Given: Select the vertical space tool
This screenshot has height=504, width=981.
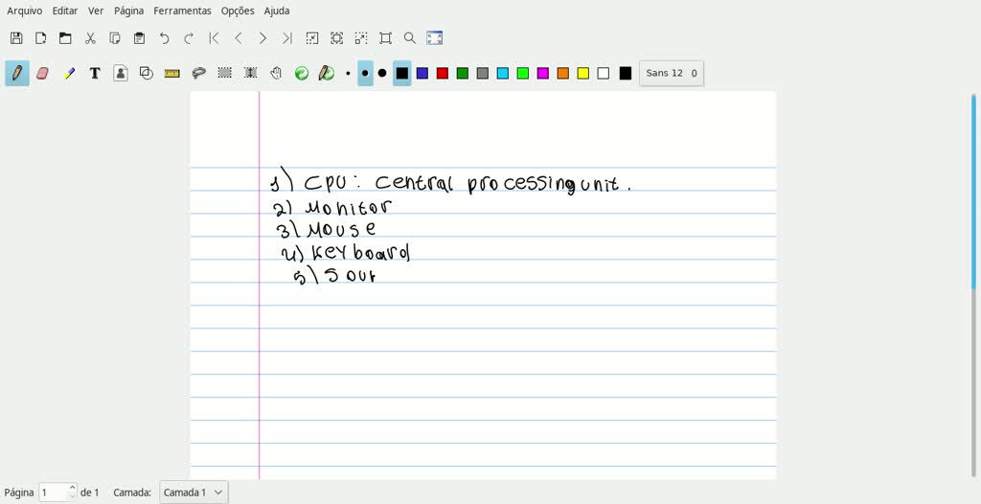Looking at the screenshot, I should pyautogui.click(x=251, y=73).
